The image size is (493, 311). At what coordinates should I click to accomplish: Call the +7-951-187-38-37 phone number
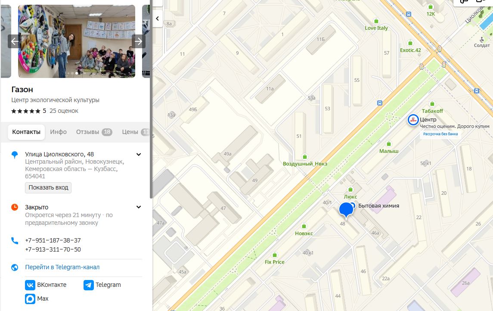coord(53,240)
